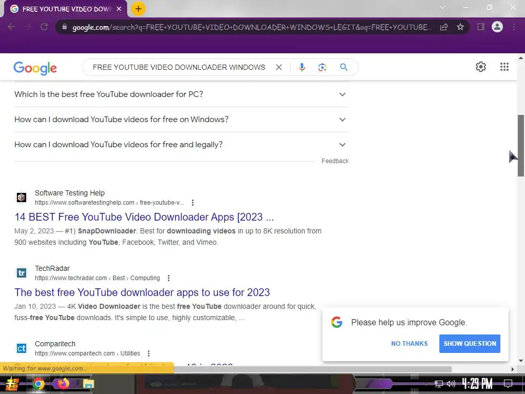Click the softwaretestinghelp.com URL text
The image size is (525, 394).
click(109, 203)
